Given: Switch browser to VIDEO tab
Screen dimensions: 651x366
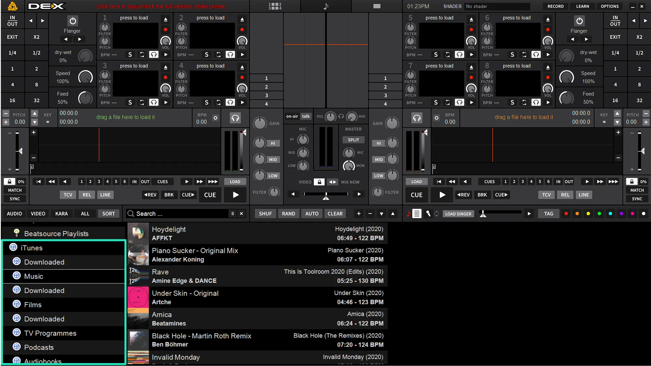Looking at the screenshot, I should pyautogui.click(x=38, y=214).
